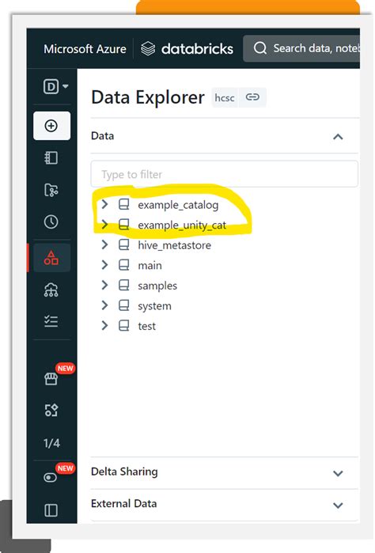Copy link icon next to hcsc

coord(252,97)
